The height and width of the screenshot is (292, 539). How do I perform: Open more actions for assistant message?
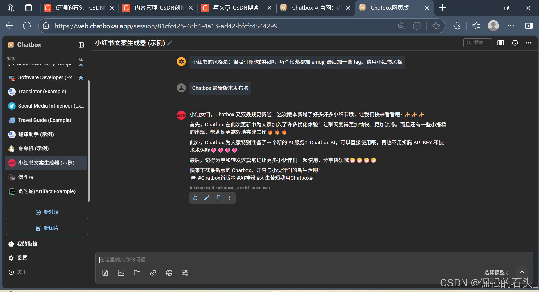coord(230,198)
